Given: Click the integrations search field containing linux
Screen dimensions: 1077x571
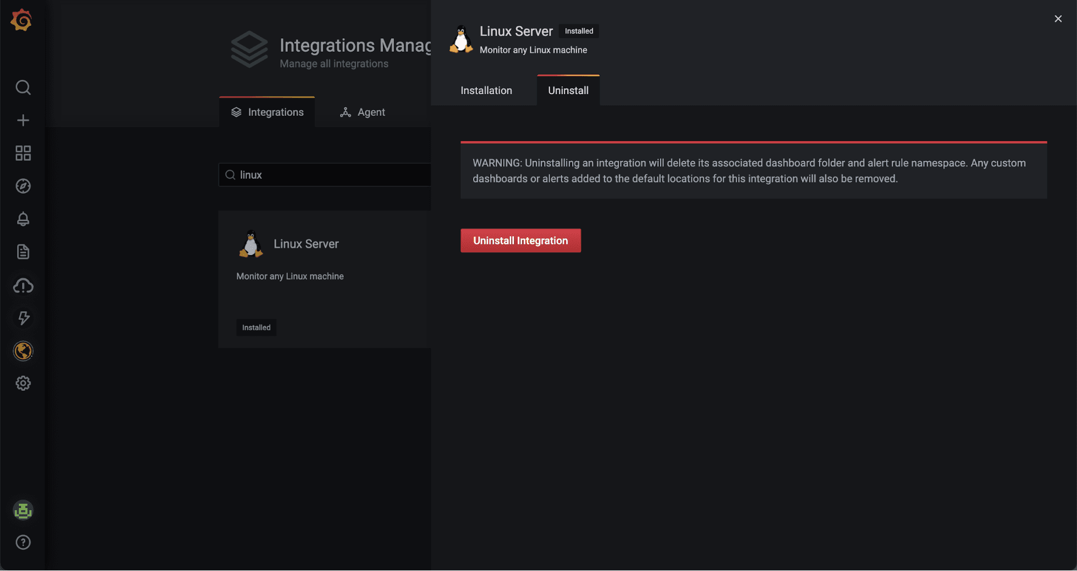Looking at the screenshot, I should pos(329,175).
